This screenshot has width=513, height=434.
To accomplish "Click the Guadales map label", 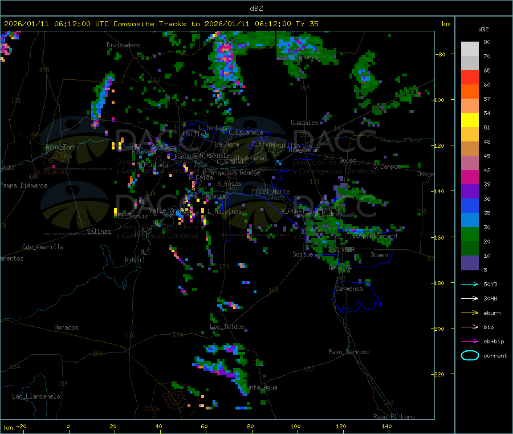I will click(304, 123).
